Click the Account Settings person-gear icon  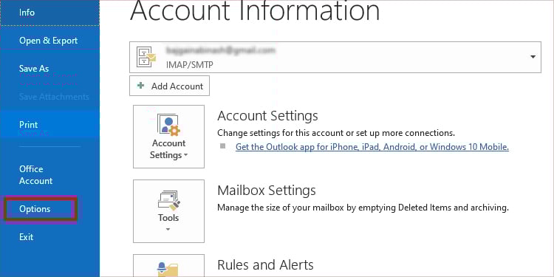coord(168,125)
